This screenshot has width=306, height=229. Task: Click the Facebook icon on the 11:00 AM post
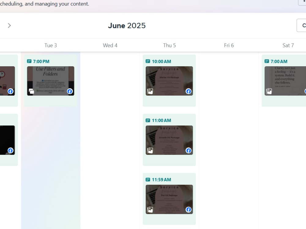[188, 150]
